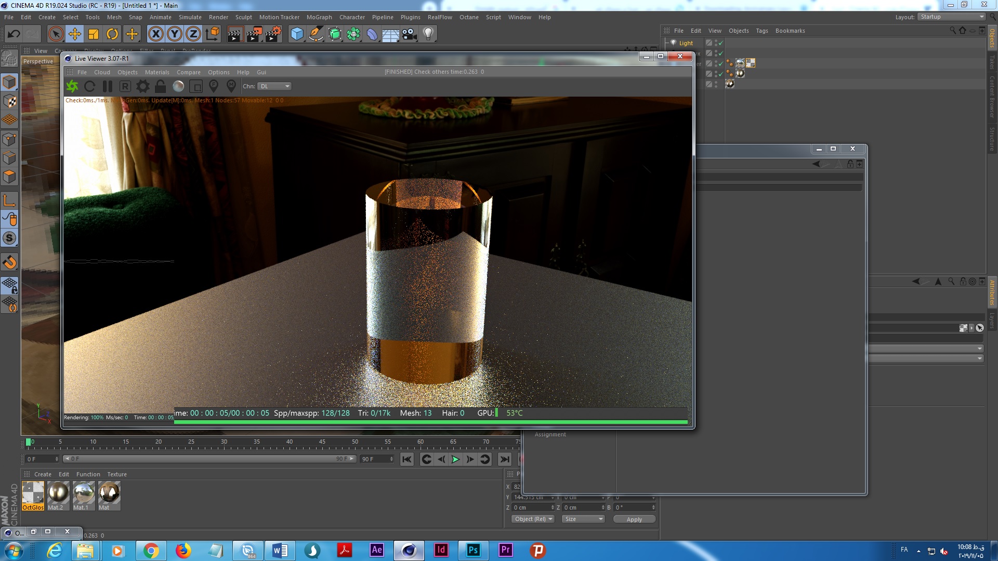Viewport: 998px width, 561px height.
Task: Toggle Light object enable checkmark
Action: pyautogui.click(x=721, y=43)
